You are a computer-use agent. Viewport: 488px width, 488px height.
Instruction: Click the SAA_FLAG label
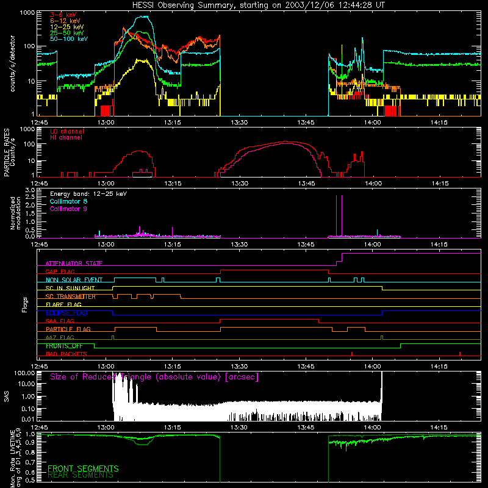pyautogui.click(x=60, y=321)
